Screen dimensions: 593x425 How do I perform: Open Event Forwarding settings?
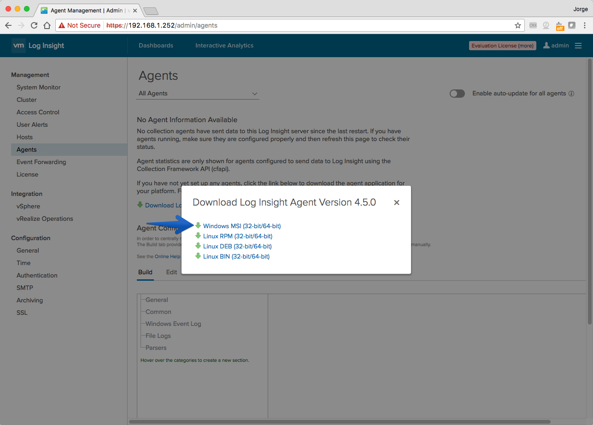point(41,162)
